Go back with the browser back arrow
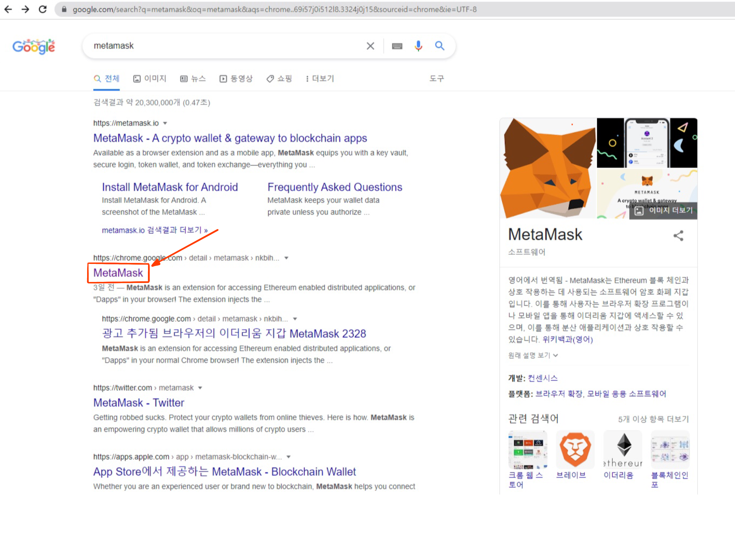735x551 pixels. click(x=8, y=9)
